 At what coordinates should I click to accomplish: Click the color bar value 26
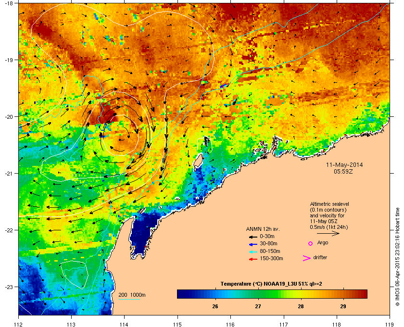215,306
